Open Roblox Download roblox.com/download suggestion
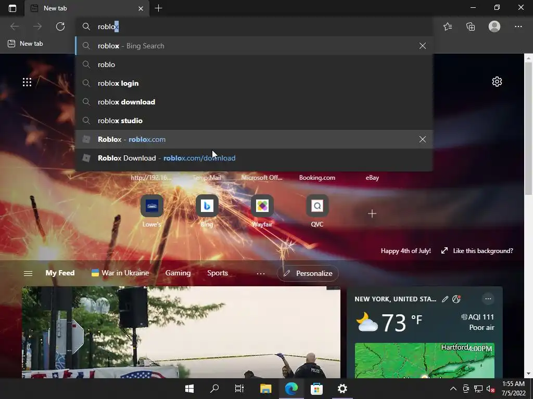 pos(254,158)
